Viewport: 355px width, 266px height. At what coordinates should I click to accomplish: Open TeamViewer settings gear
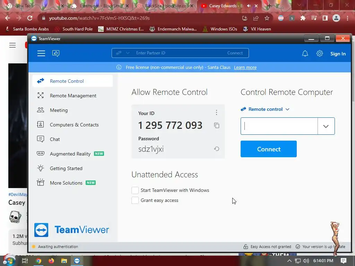(x=319, y=54)
